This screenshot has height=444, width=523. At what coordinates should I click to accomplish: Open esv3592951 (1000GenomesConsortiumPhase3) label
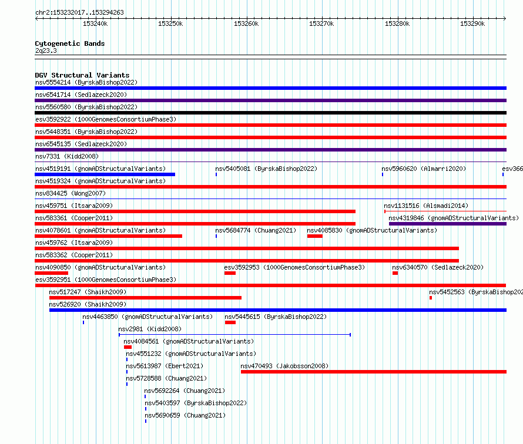106,280
